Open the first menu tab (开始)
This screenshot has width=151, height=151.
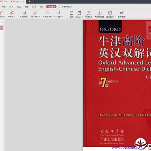click(x=3, y=7)
